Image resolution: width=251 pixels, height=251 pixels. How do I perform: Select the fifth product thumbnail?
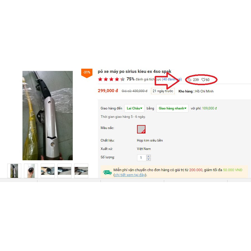coord(81,171)
